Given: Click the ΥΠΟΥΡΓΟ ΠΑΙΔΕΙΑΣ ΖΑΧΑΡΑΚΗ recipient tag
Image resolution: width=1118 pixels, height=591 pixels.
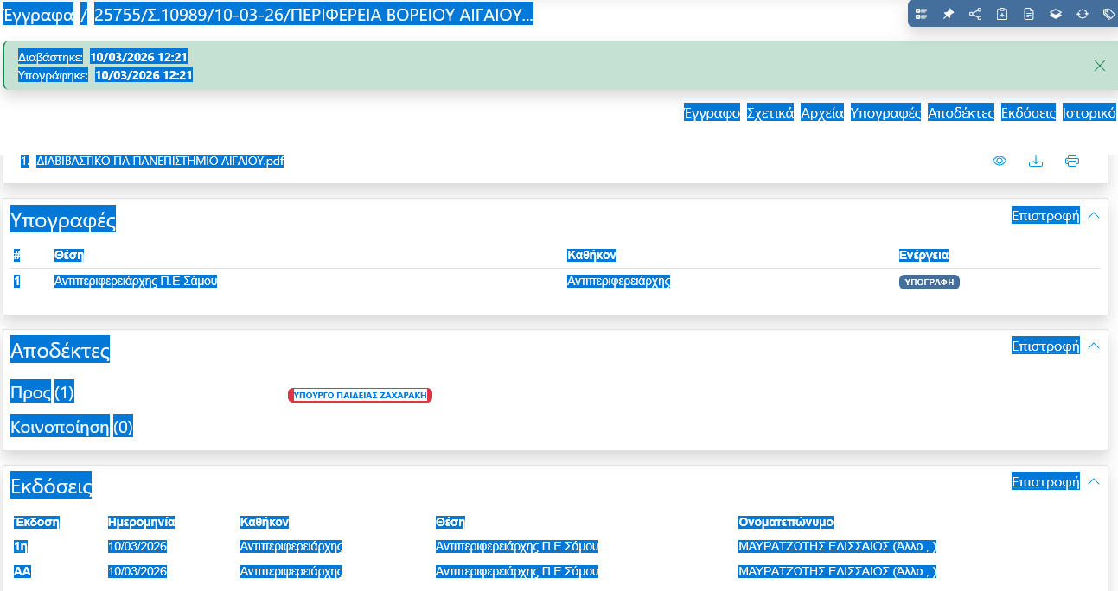Looking at the screenshot, I should pos(360,395).
